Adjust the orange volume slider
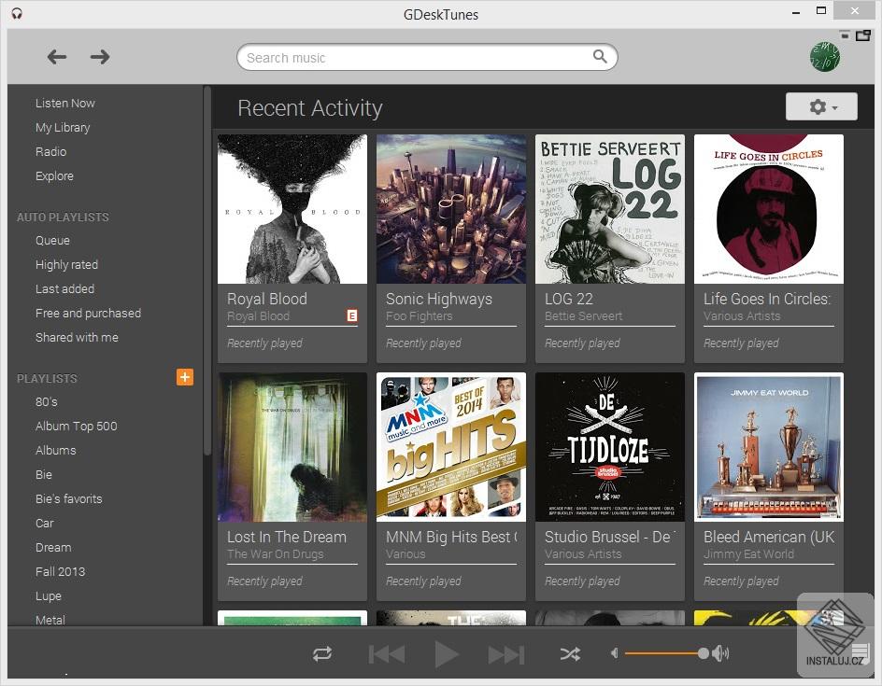This screenshot has height=686, width=882. (x=666, y=653)
